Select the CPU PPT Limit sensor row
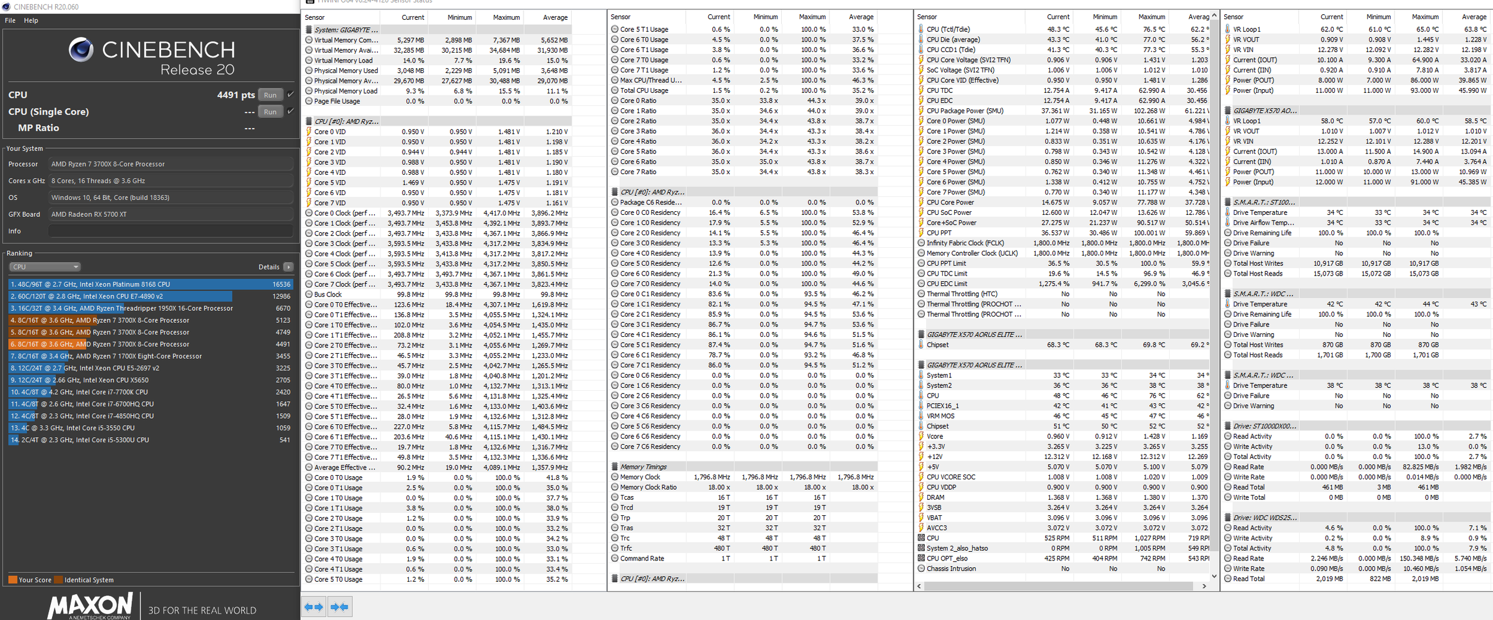Image resolution: width=1493 pixels, height=620 pixels. 1063,263
